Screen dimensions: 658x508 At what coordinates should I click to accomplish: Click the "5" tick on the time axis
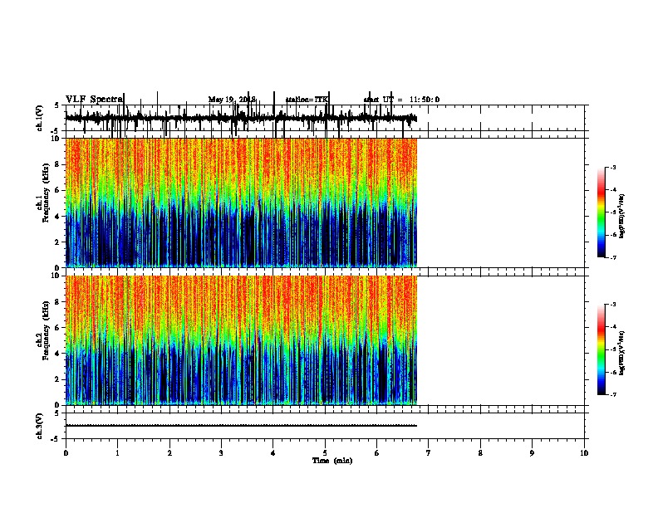tap(325, 453)
